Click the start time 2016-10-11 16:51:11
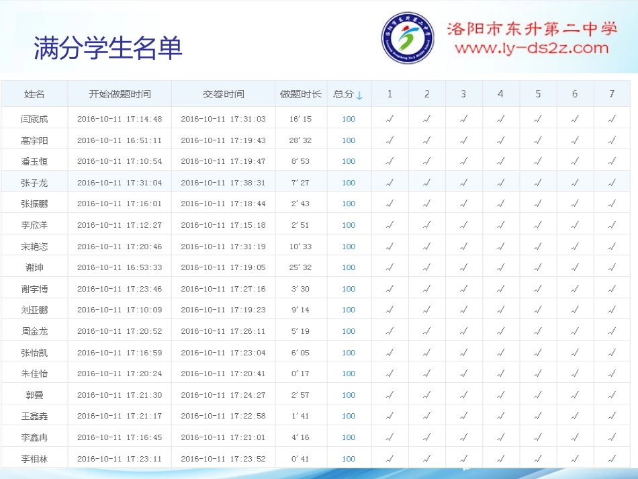The height and width of the screenshot is (479, 638). coord(120,140)
